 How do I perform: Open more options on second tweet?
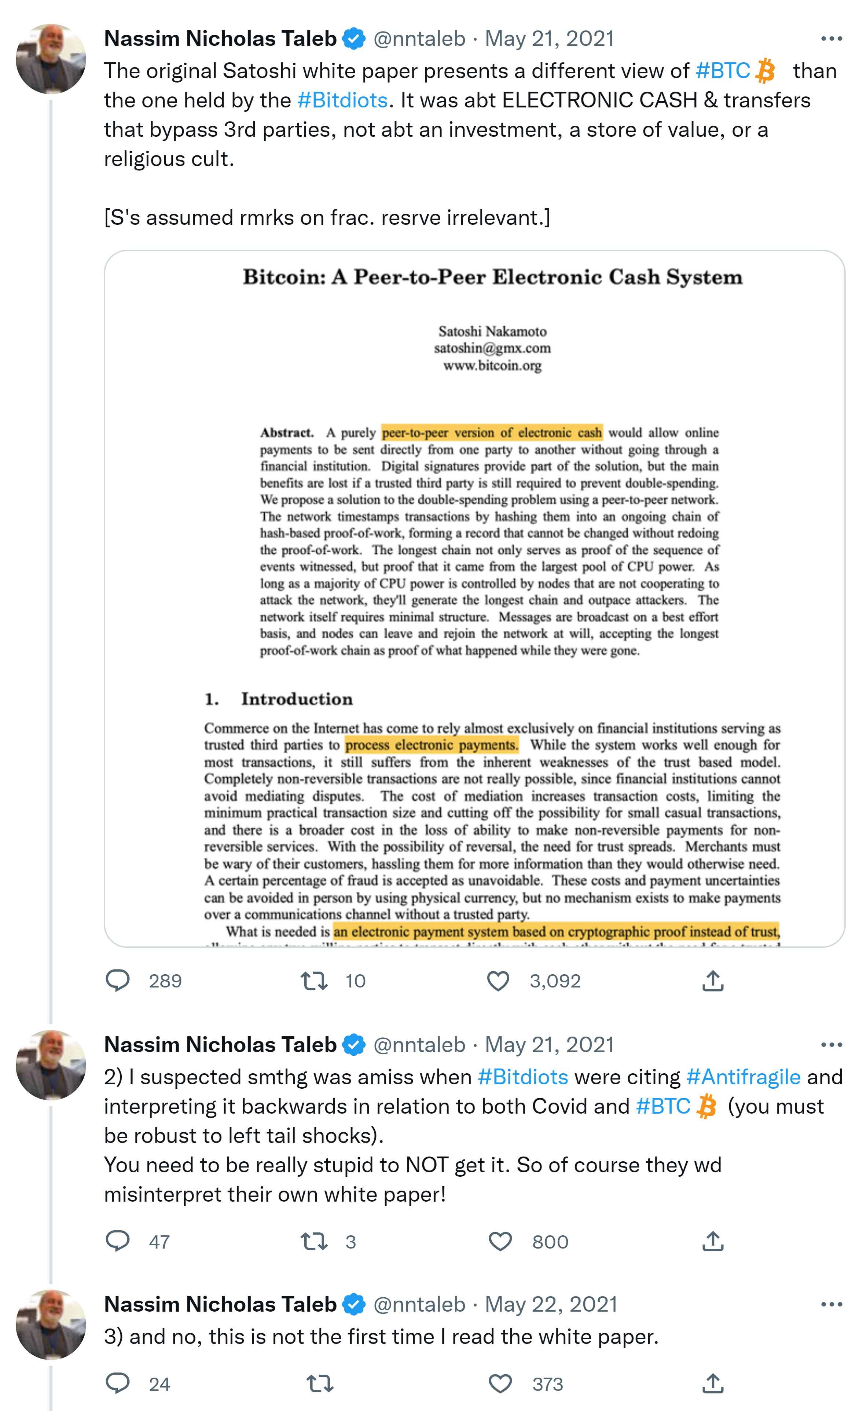tap(831, 1045)
